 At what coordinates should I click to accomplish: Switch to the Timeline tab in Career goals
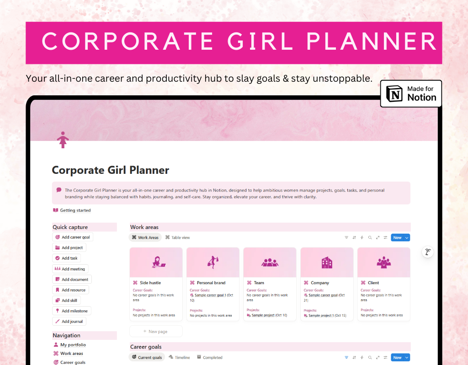coord(179,357)
